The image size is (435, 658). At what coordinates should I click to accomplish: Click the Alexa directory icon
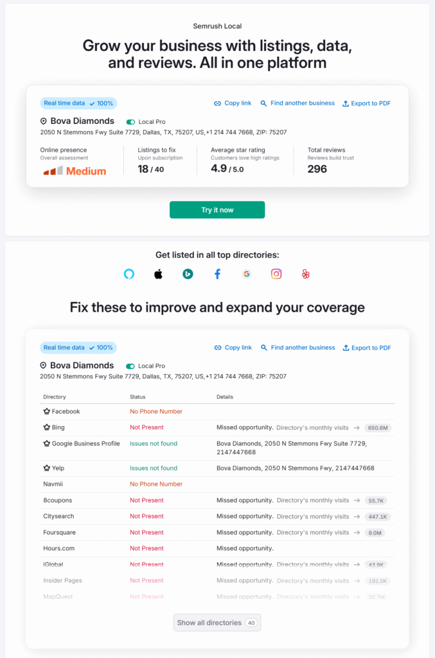129,274
